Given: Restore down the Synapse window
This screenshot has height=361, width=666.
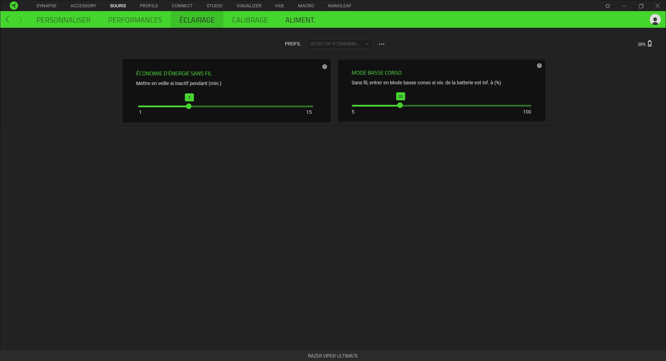Looking at the screenshot, I should [x=641, y=6].
